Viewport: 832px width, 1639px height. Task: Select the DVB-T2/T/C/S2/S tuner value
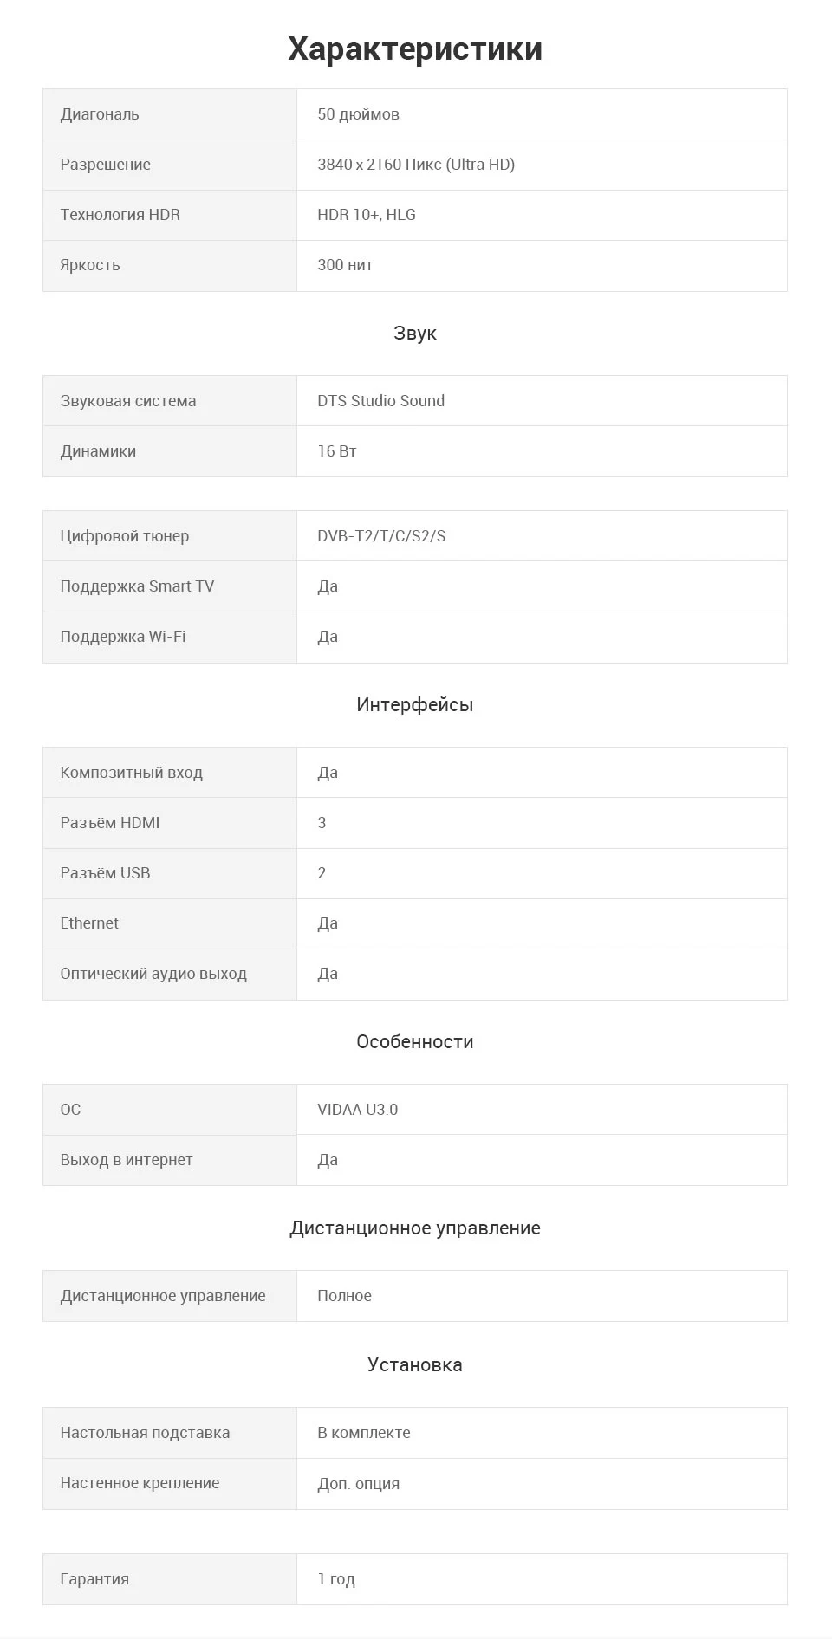tap(381, 536)
